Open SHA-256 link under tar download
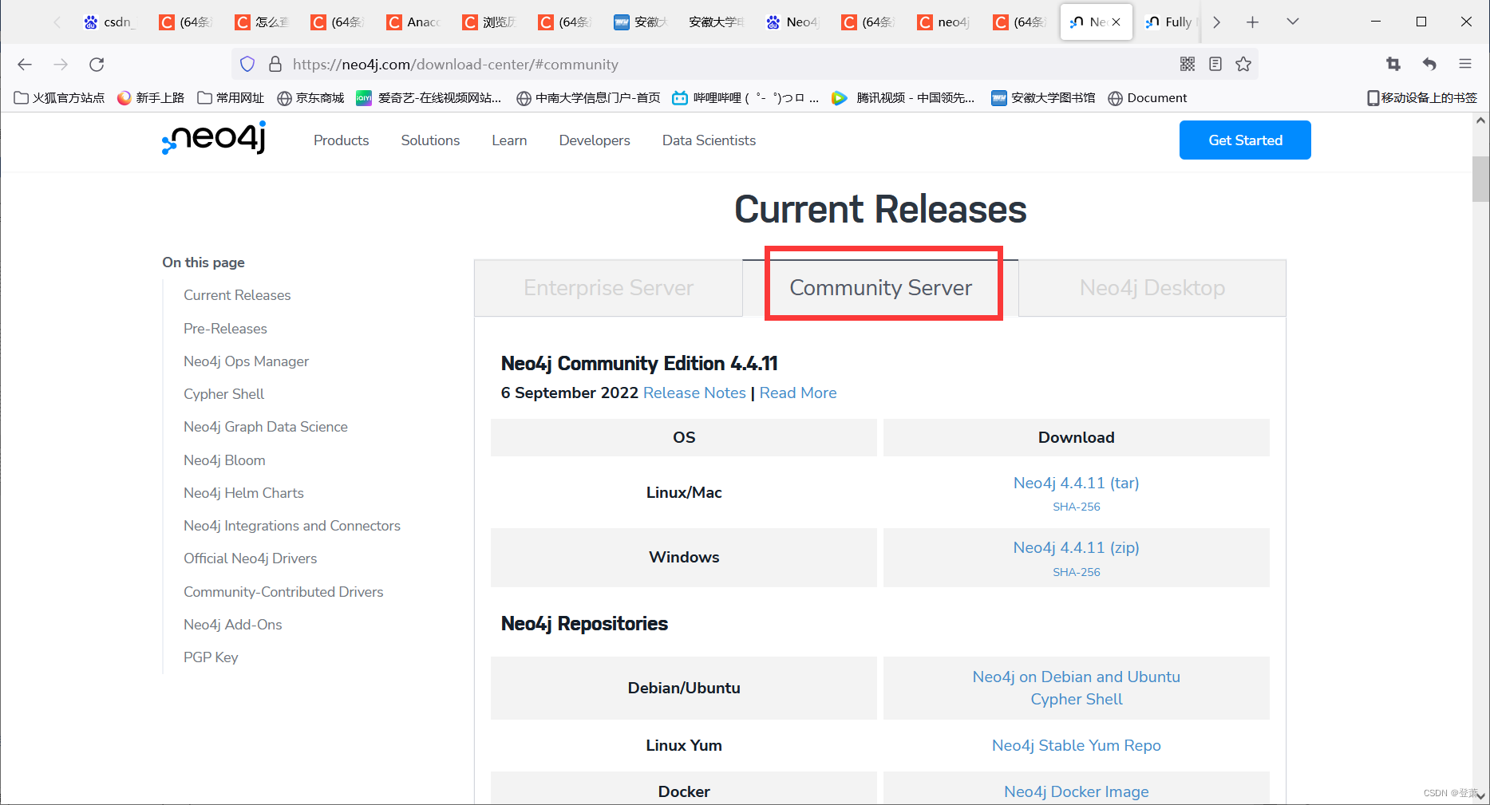Screen dimensions: 1490x805 click(x=1076, y=507)
